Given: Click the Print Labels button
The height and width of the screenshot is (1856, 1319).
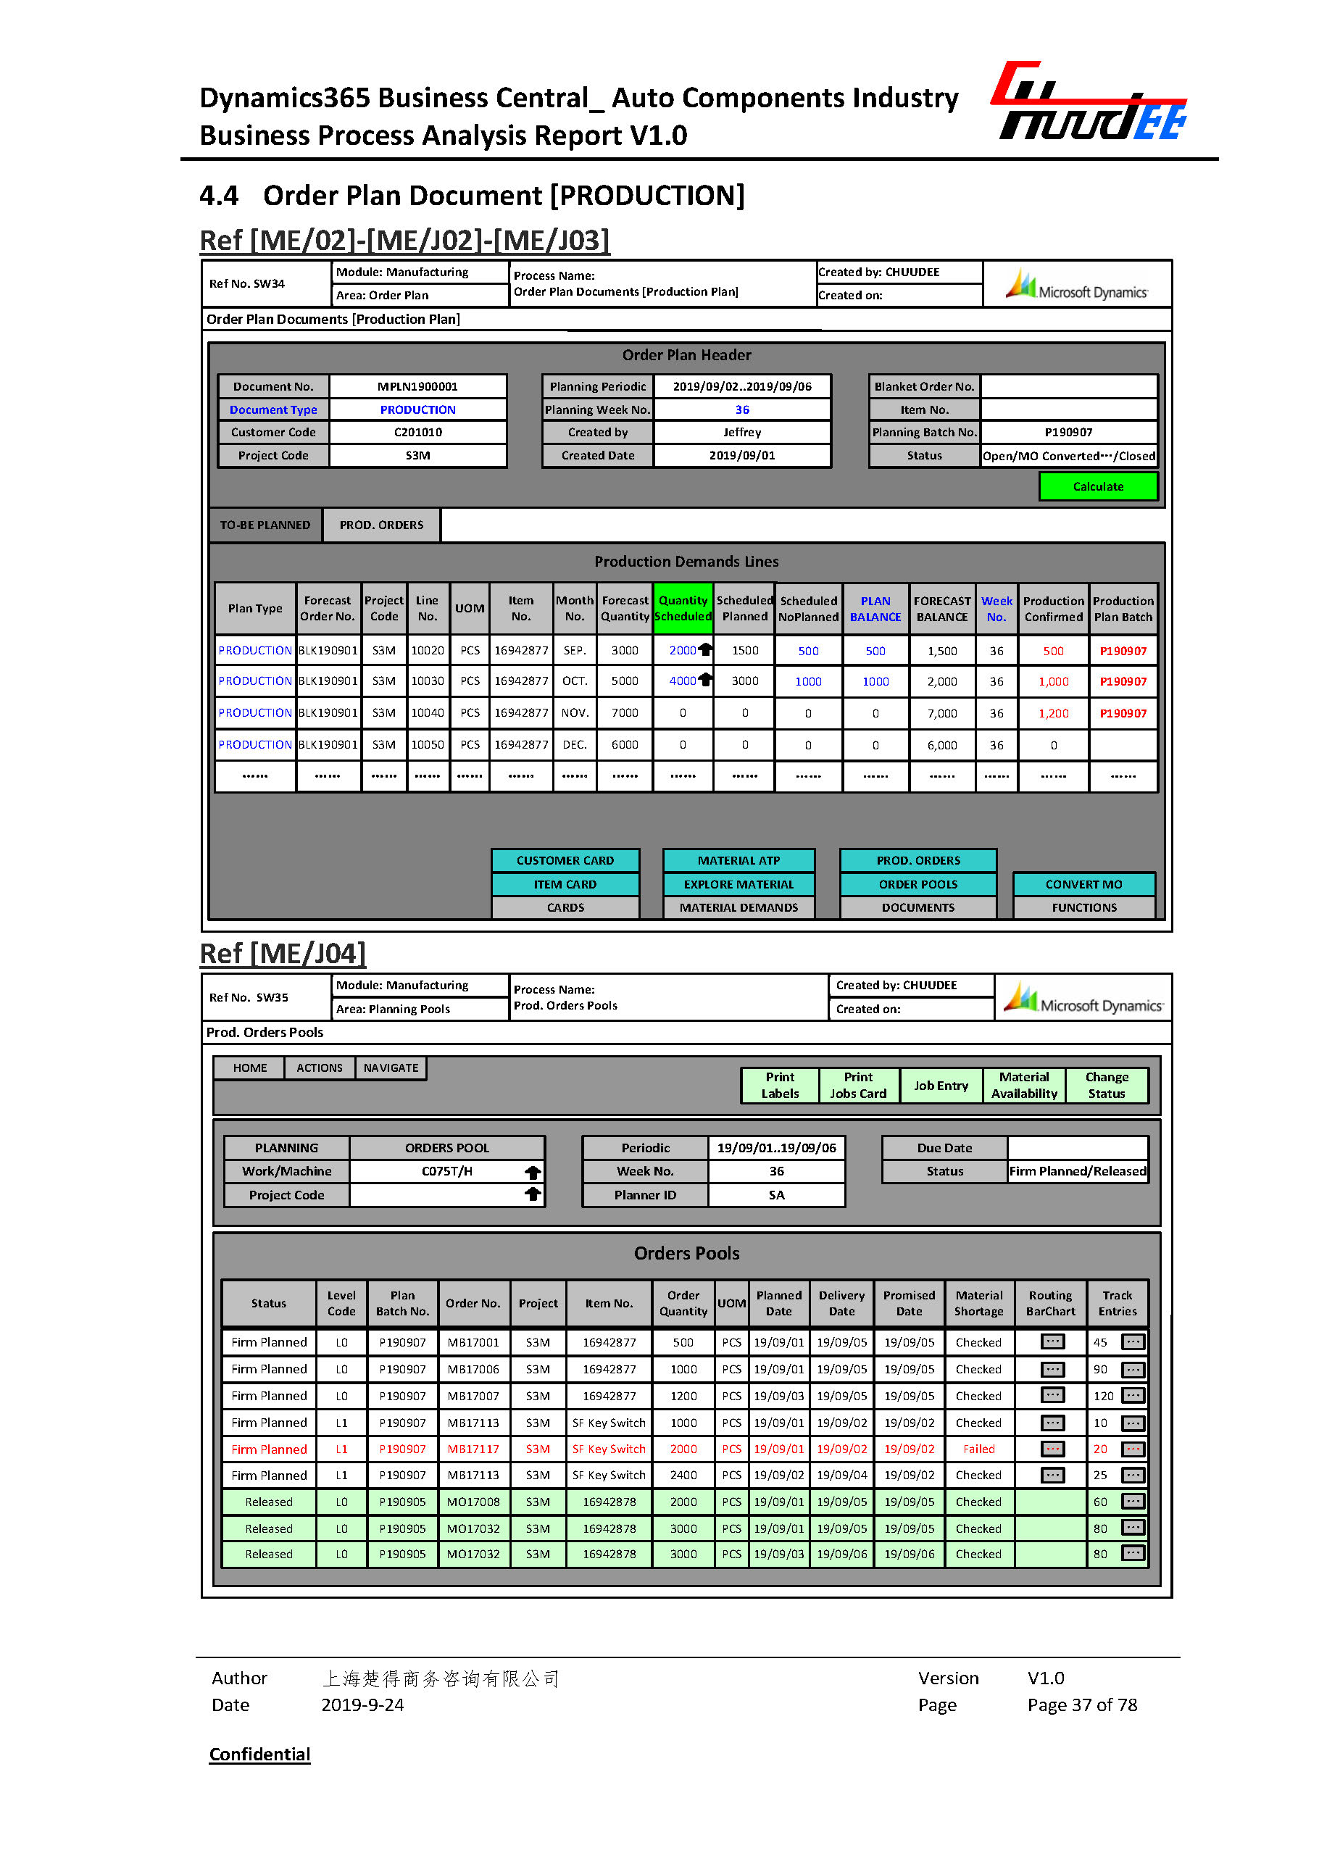Looking at the screenshot, I should point(780,1085).
